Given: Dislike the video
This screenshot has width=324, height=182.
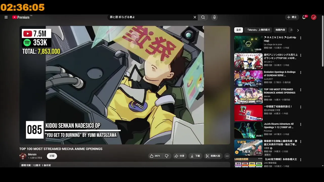Looking at the screenshot, I should tap(167, 156).
